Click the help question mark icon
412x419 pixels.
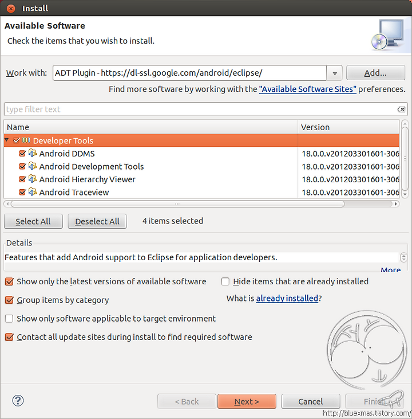18,401
